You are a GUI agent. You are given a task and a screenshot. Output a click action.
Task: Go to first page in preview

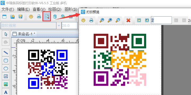pyautogui.click(x=139, y=20)
